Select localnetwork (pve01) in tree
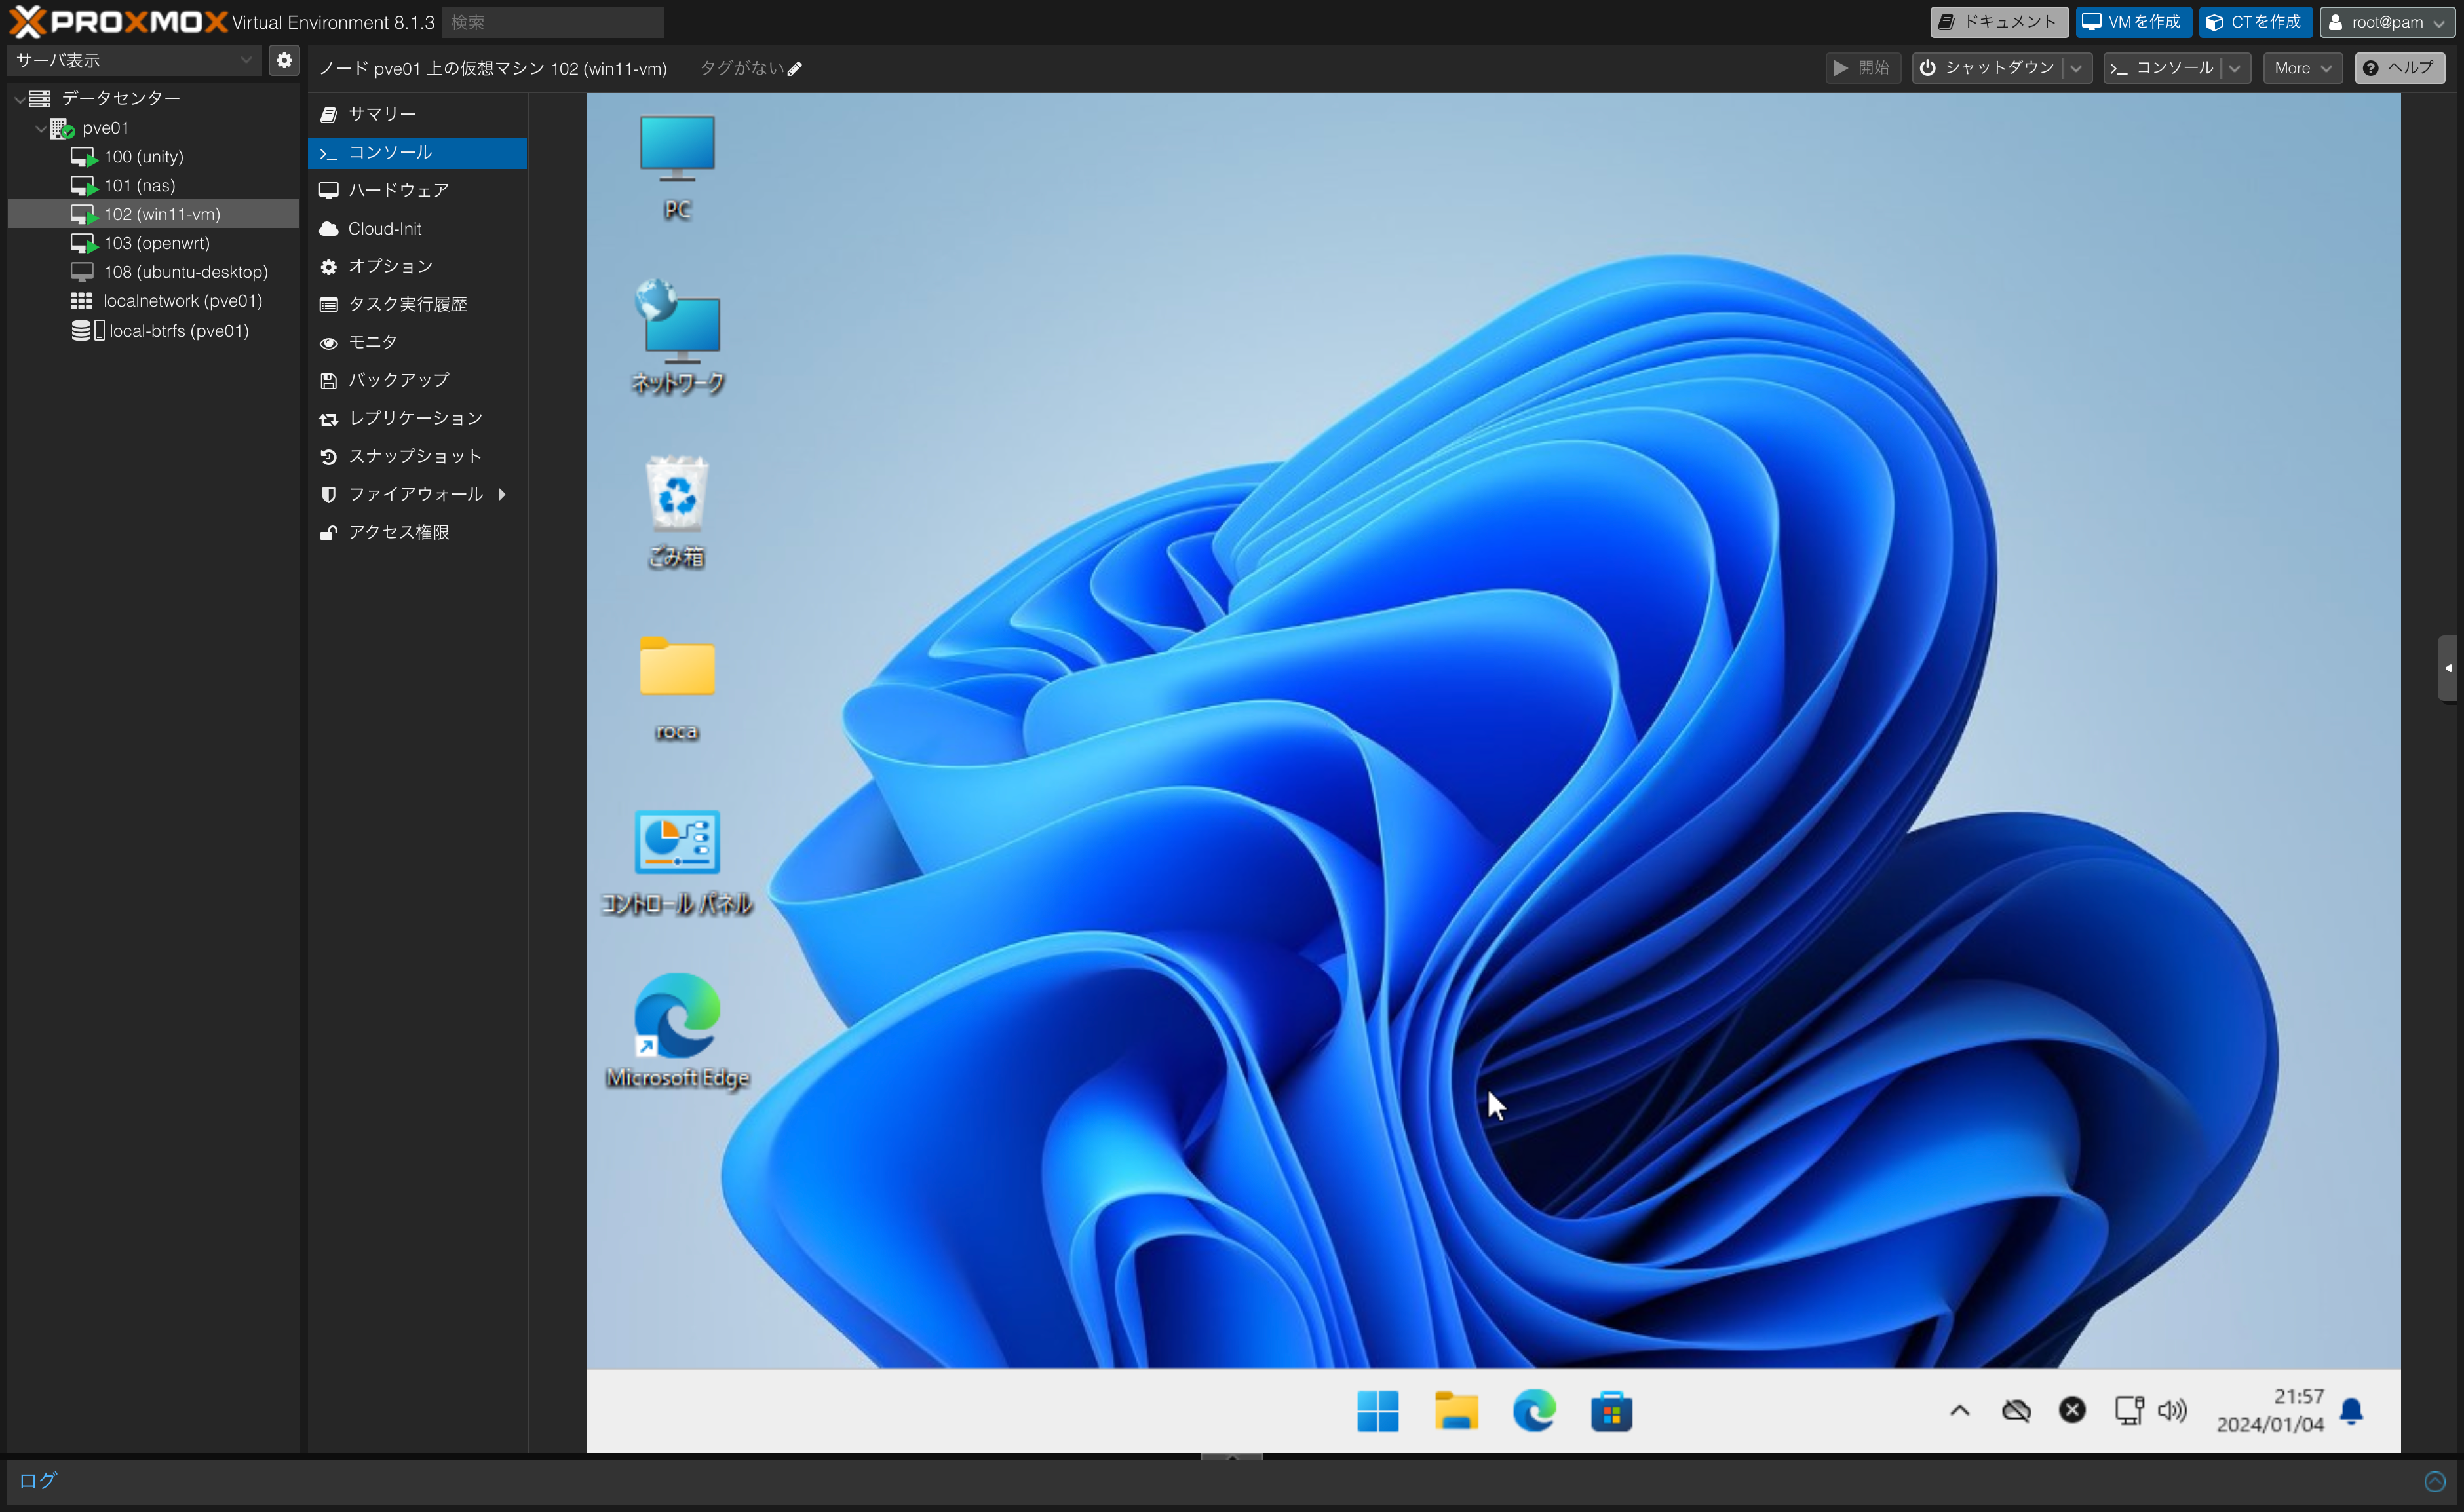 153,301
